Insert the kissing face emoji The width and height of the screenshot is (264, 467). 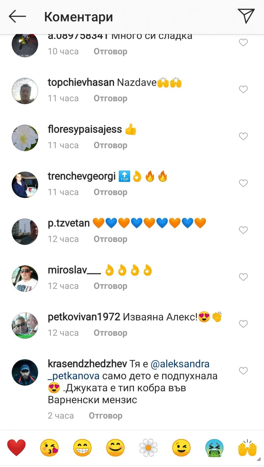(x=49, y=447)
